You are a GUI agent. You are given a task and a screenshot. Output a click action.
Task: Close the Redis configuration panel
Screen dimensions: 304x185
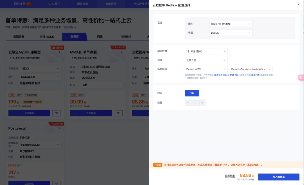(x=299, y=4)
